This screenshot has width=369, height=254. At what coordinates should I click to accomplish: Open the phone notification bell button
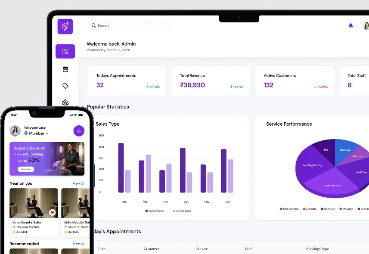[x=79, y=130]
